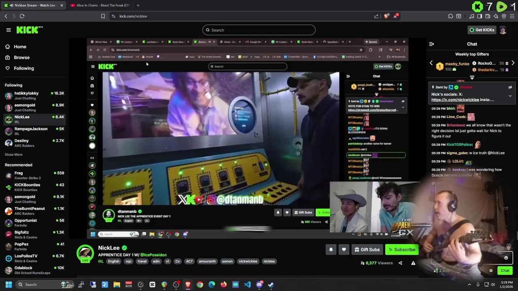Open the recommended channel KICKBounties
This screenshot has width=518, height=291.
coord(34,187)
